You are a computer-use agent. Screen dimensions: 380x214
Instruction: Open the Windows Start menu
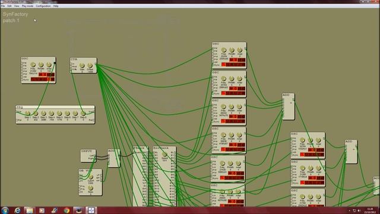point(5,210)
